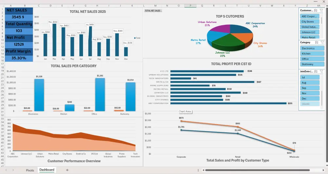Switch to the Pivots sheet tab
328x174 pixels.
point(30,170)
